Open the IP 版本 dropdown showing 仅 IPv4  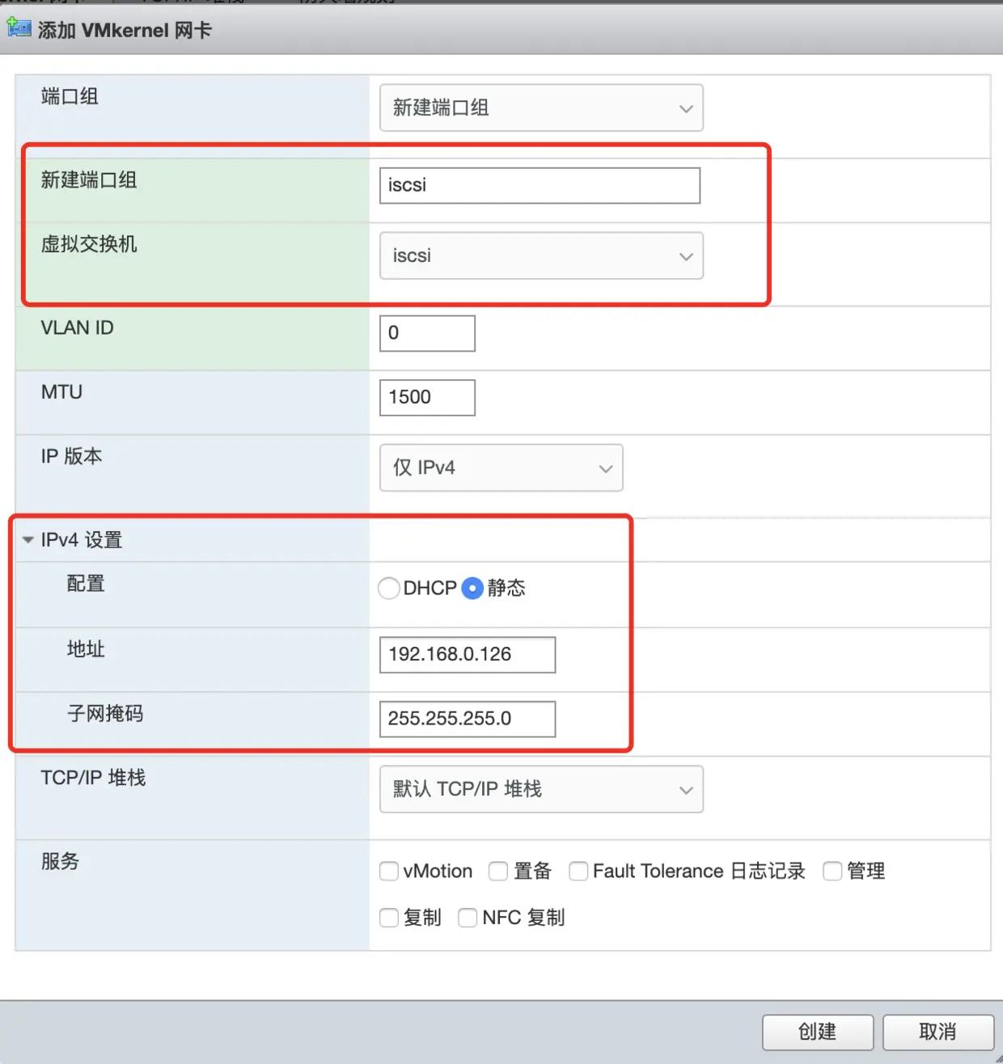coord(501,467)
